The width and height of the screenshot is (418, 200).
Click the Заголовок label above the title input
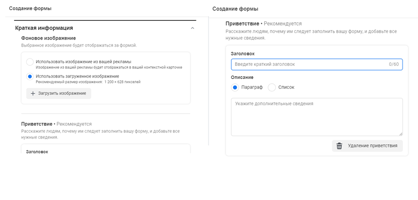coord(243,53)
